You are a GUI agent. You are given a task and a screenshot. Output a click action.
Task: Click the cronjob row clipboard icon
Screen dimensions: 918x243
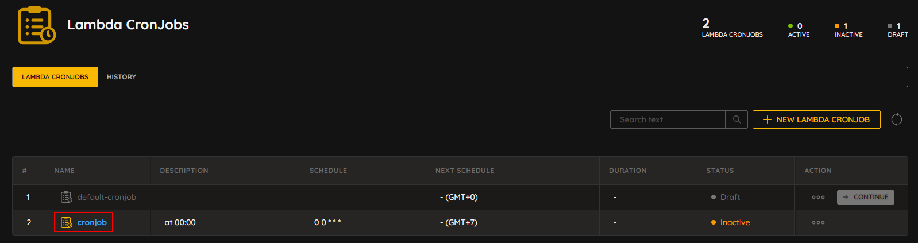tap(67, 222)
